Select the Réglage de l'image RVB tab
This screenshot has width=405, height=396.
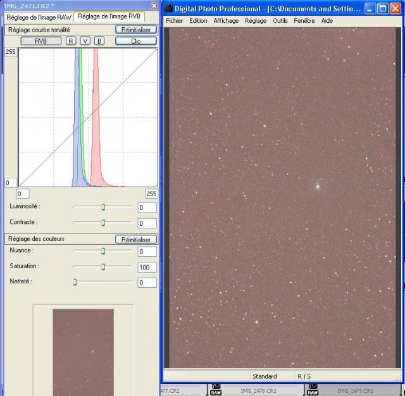pyautogui.click(x=109, y=16)
